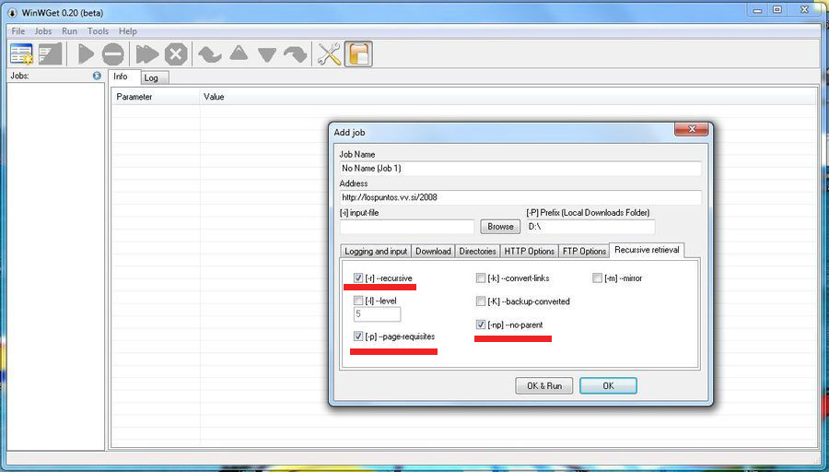Open options with wrench tools icon
The height and width of the screenshot is (472, 829).
click(x=329, y=54)
